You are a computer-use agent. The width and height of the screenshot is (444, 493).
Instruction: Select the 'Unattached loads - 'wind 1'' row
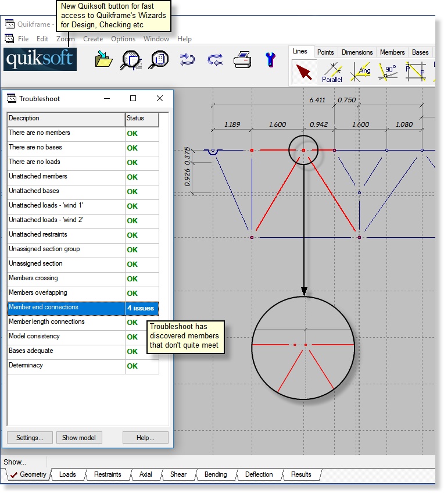[x=83, y=206]
